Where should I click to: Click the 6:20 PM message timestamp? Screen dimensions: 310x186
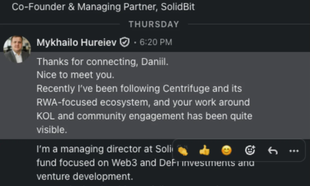click(x=155, y=42)
